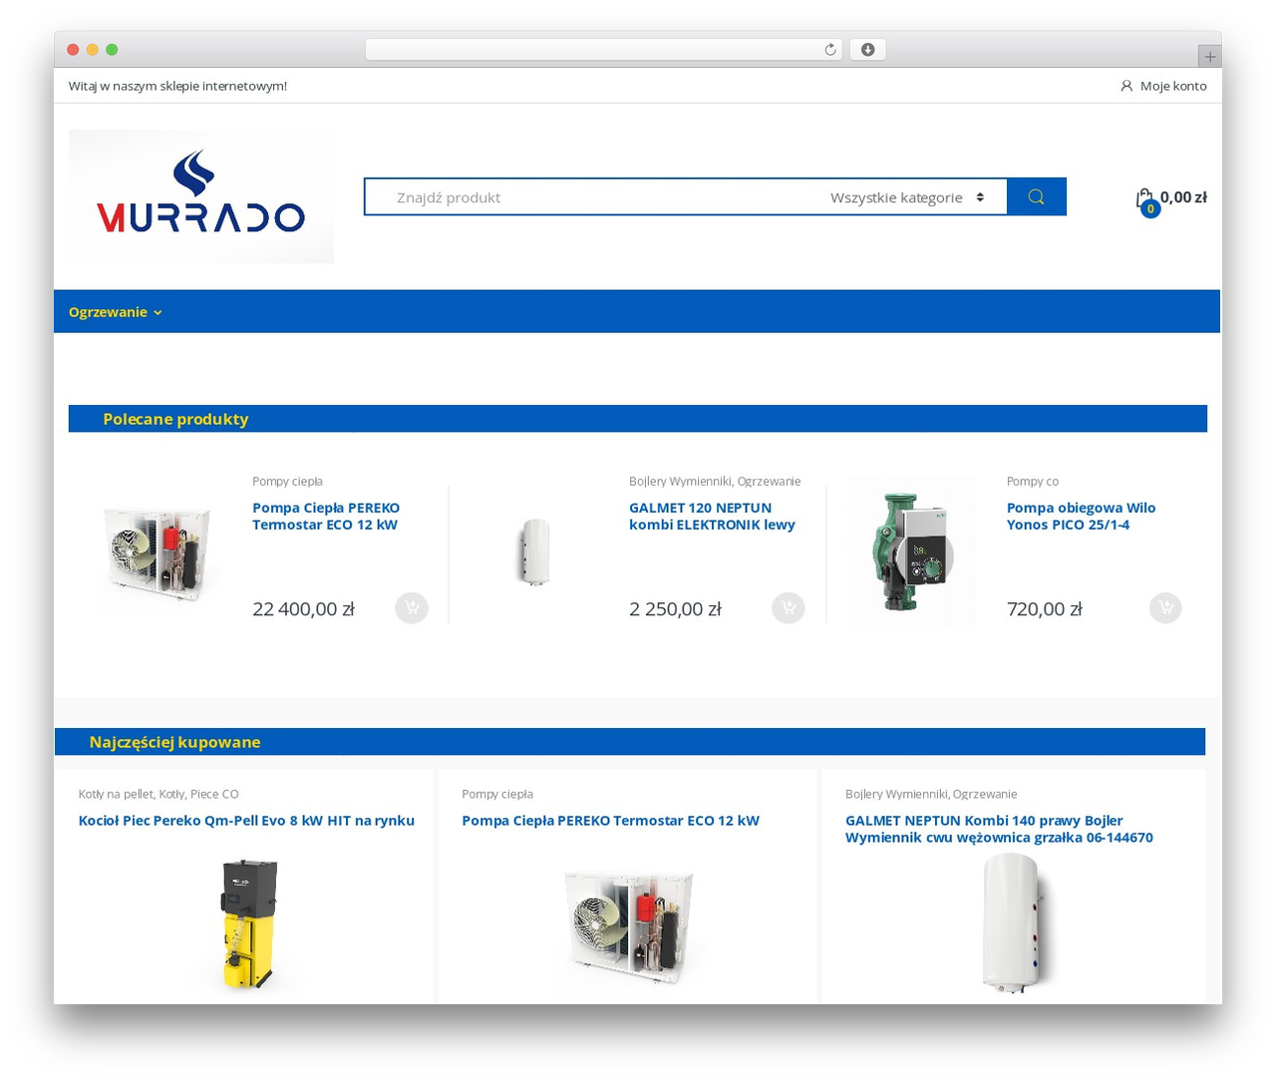
Task: Open Kotły na pellet category link
Action: [x=116, y=794]
